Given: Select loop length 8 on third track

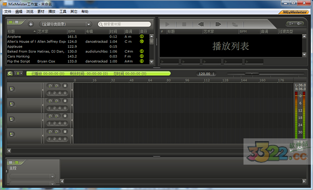Looking at the screenshot, I should pyautogui.click(x=65, y=124).
